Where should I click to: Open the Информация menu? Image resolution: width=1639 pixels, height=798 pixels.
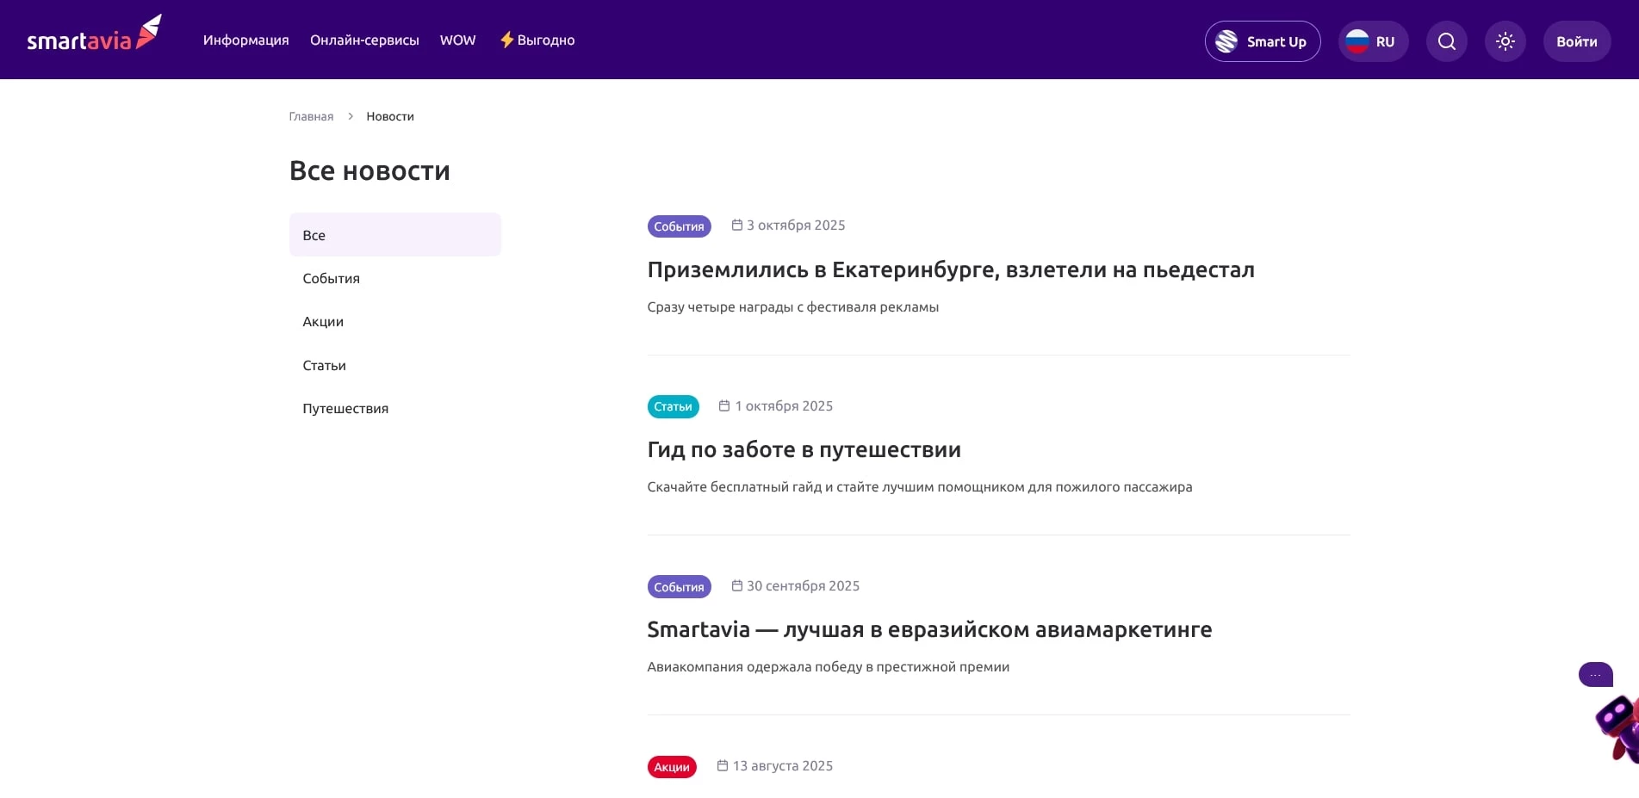[245, 40]
